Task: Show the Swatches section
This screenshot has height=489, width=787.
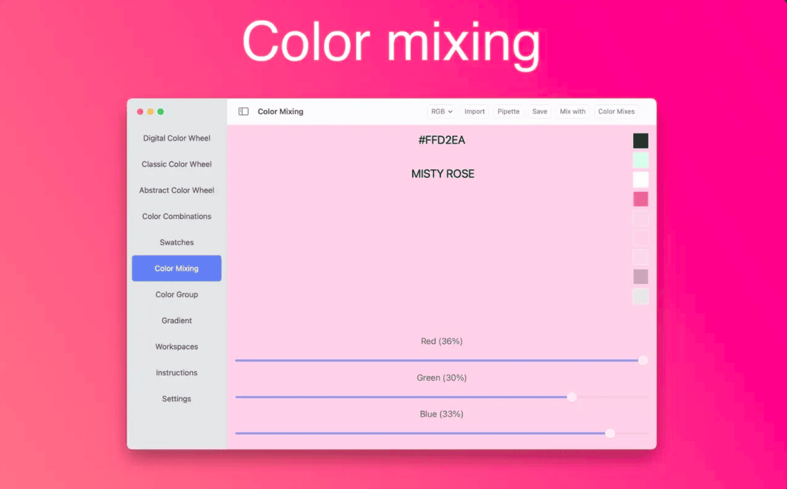Action: 177,242
